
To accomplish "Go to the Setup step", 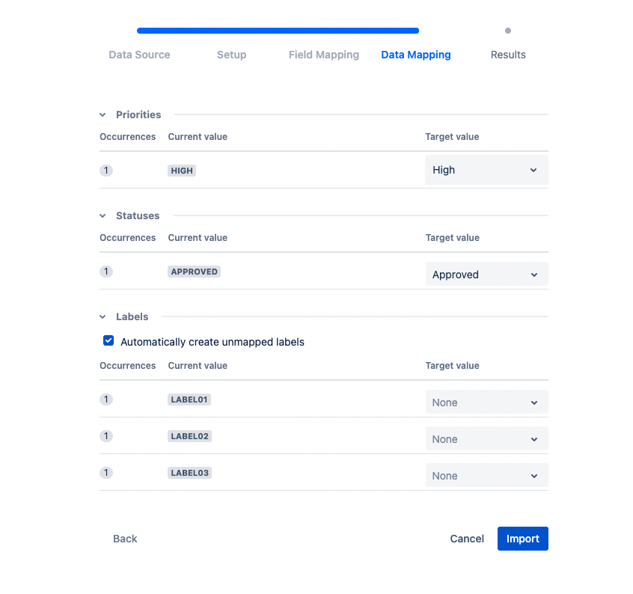I will coord(231,55).
